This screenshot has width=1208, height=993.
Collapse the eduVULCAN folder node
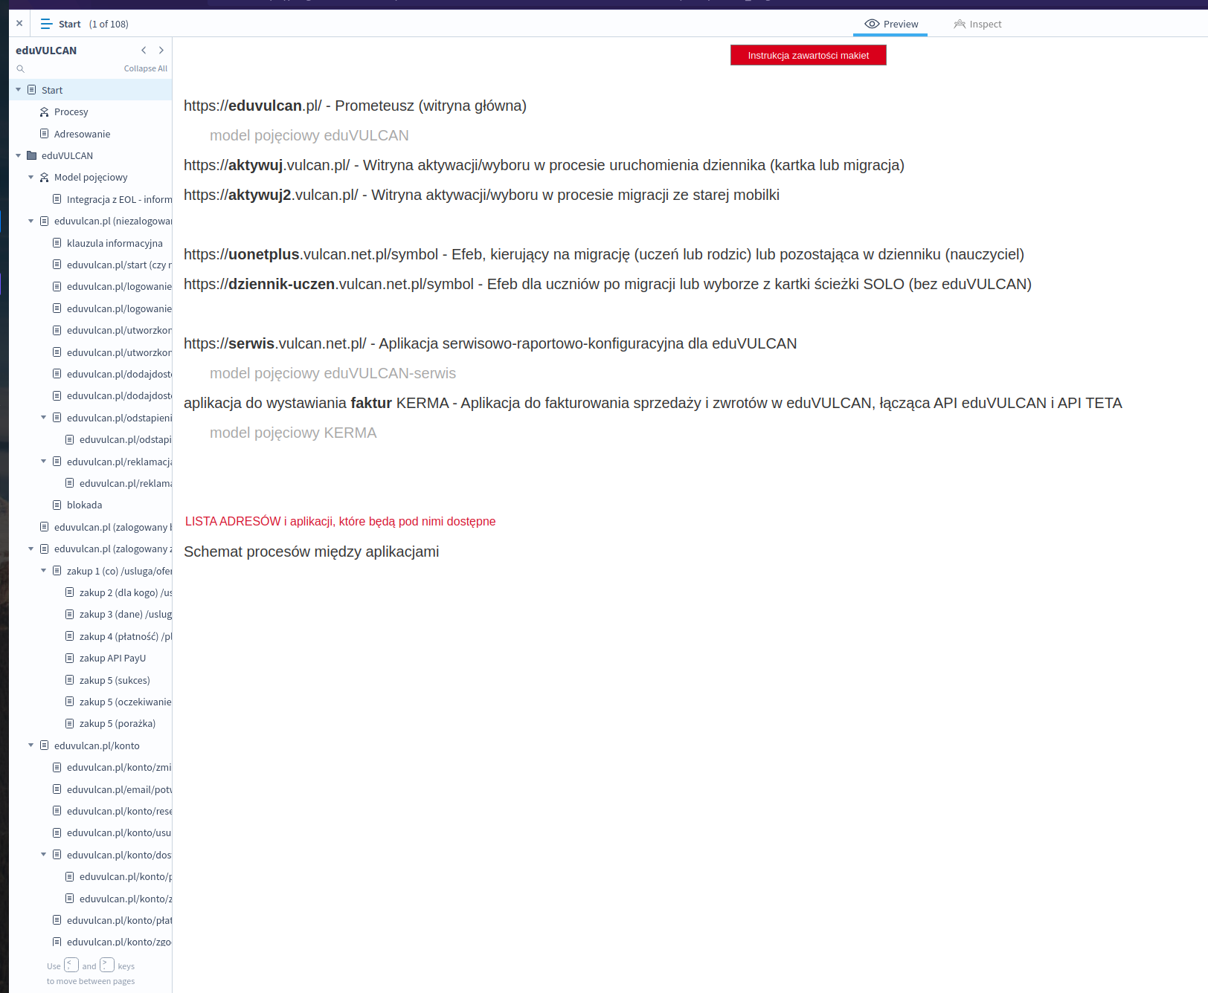pyautogui.click(x=19, y=155)
